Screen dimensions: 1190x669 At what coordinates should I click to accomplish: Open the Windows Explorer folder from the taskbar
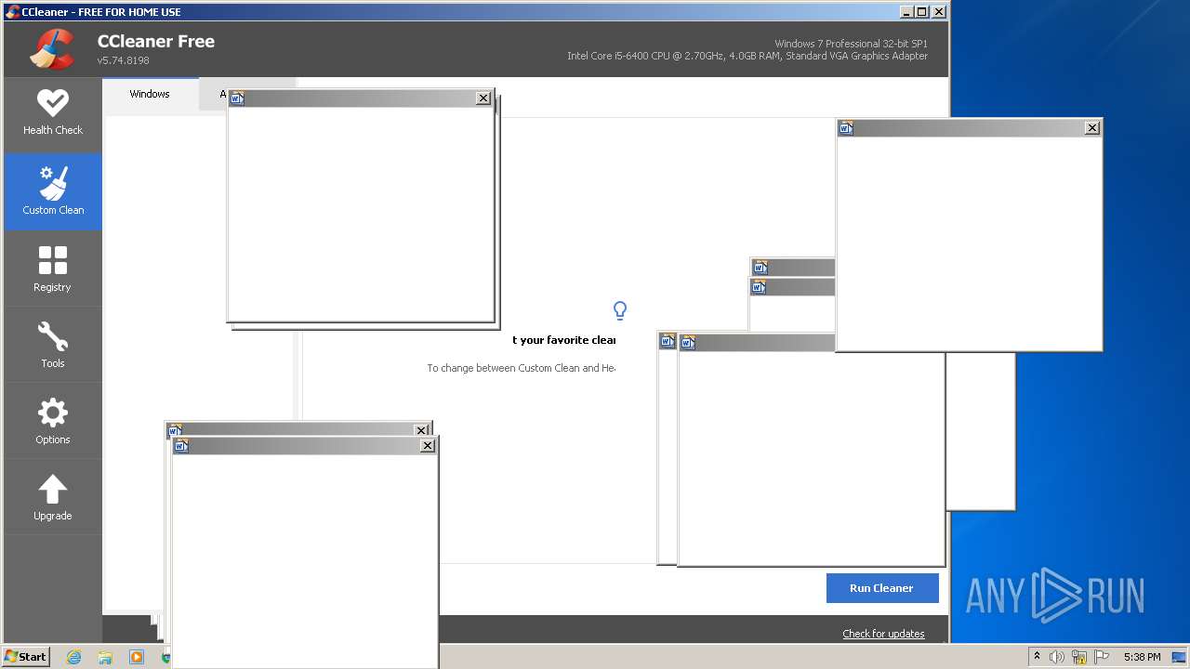pos(105,657)
